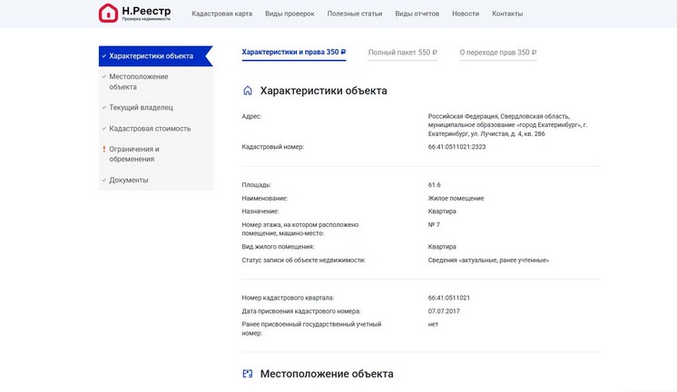677x392 pixels.
Task: Click the checkmark icon next to Документы
Action: pyautogui.click(x=104, y=180)
